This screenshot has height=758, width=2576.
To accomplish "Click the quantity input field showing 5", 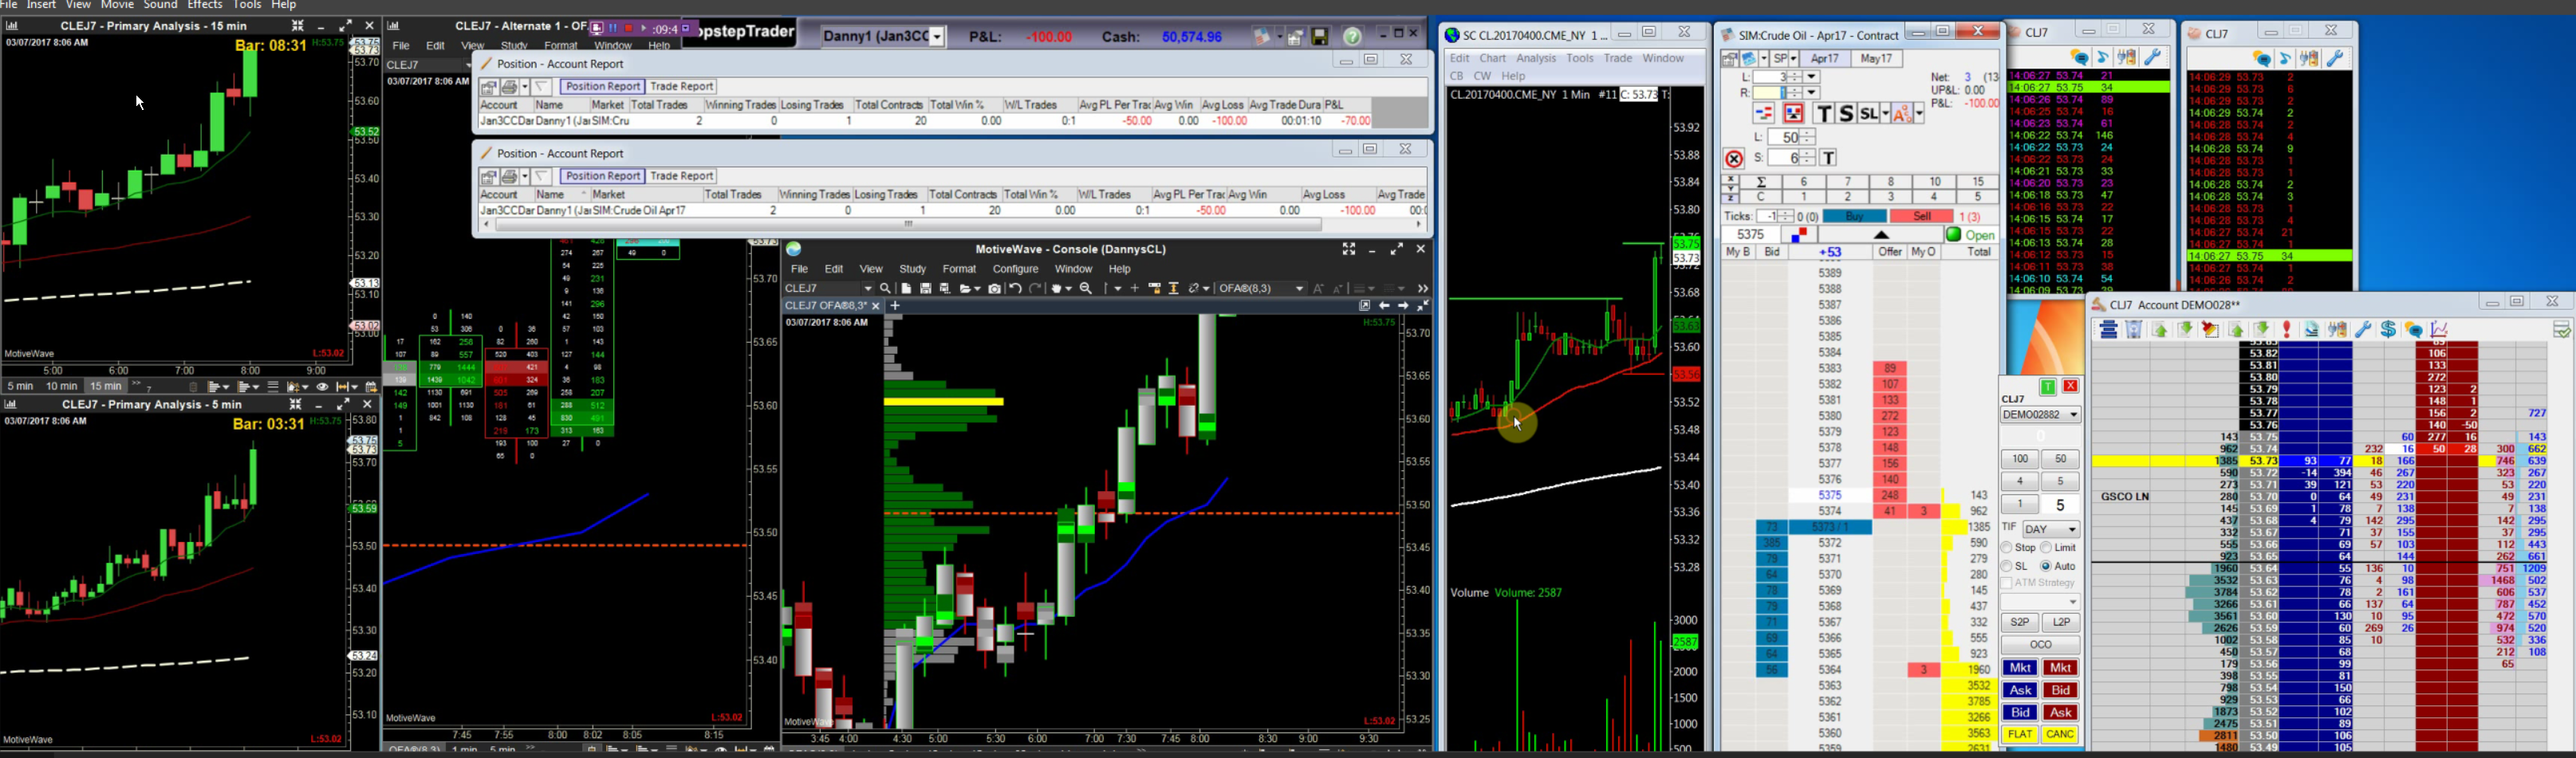I will (2060, 506).
